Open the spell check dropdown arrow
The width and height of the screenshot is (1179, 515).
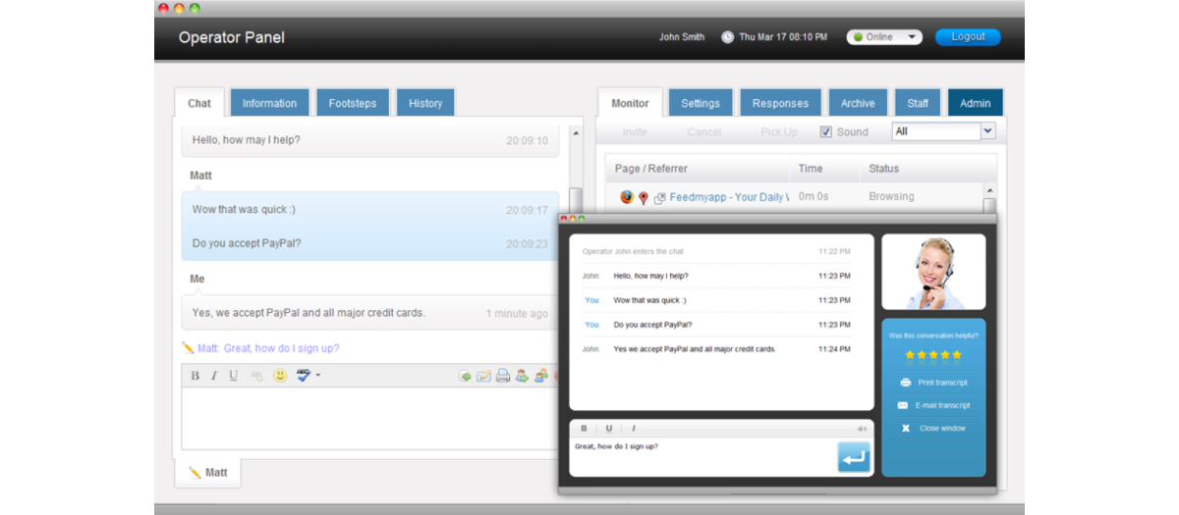click(x=318, y=376)
